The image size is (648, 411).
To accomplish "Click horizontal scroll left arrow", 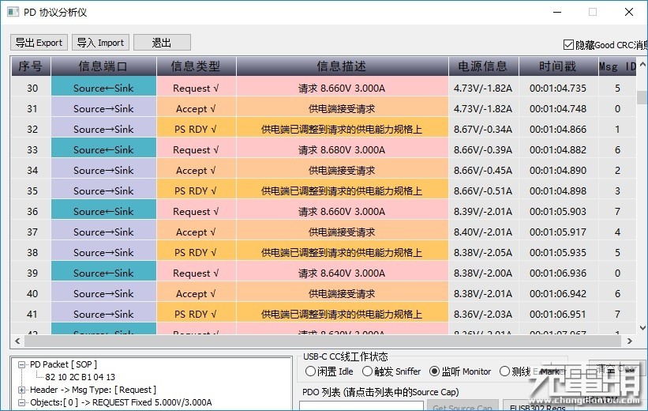I will pos(17,341).
